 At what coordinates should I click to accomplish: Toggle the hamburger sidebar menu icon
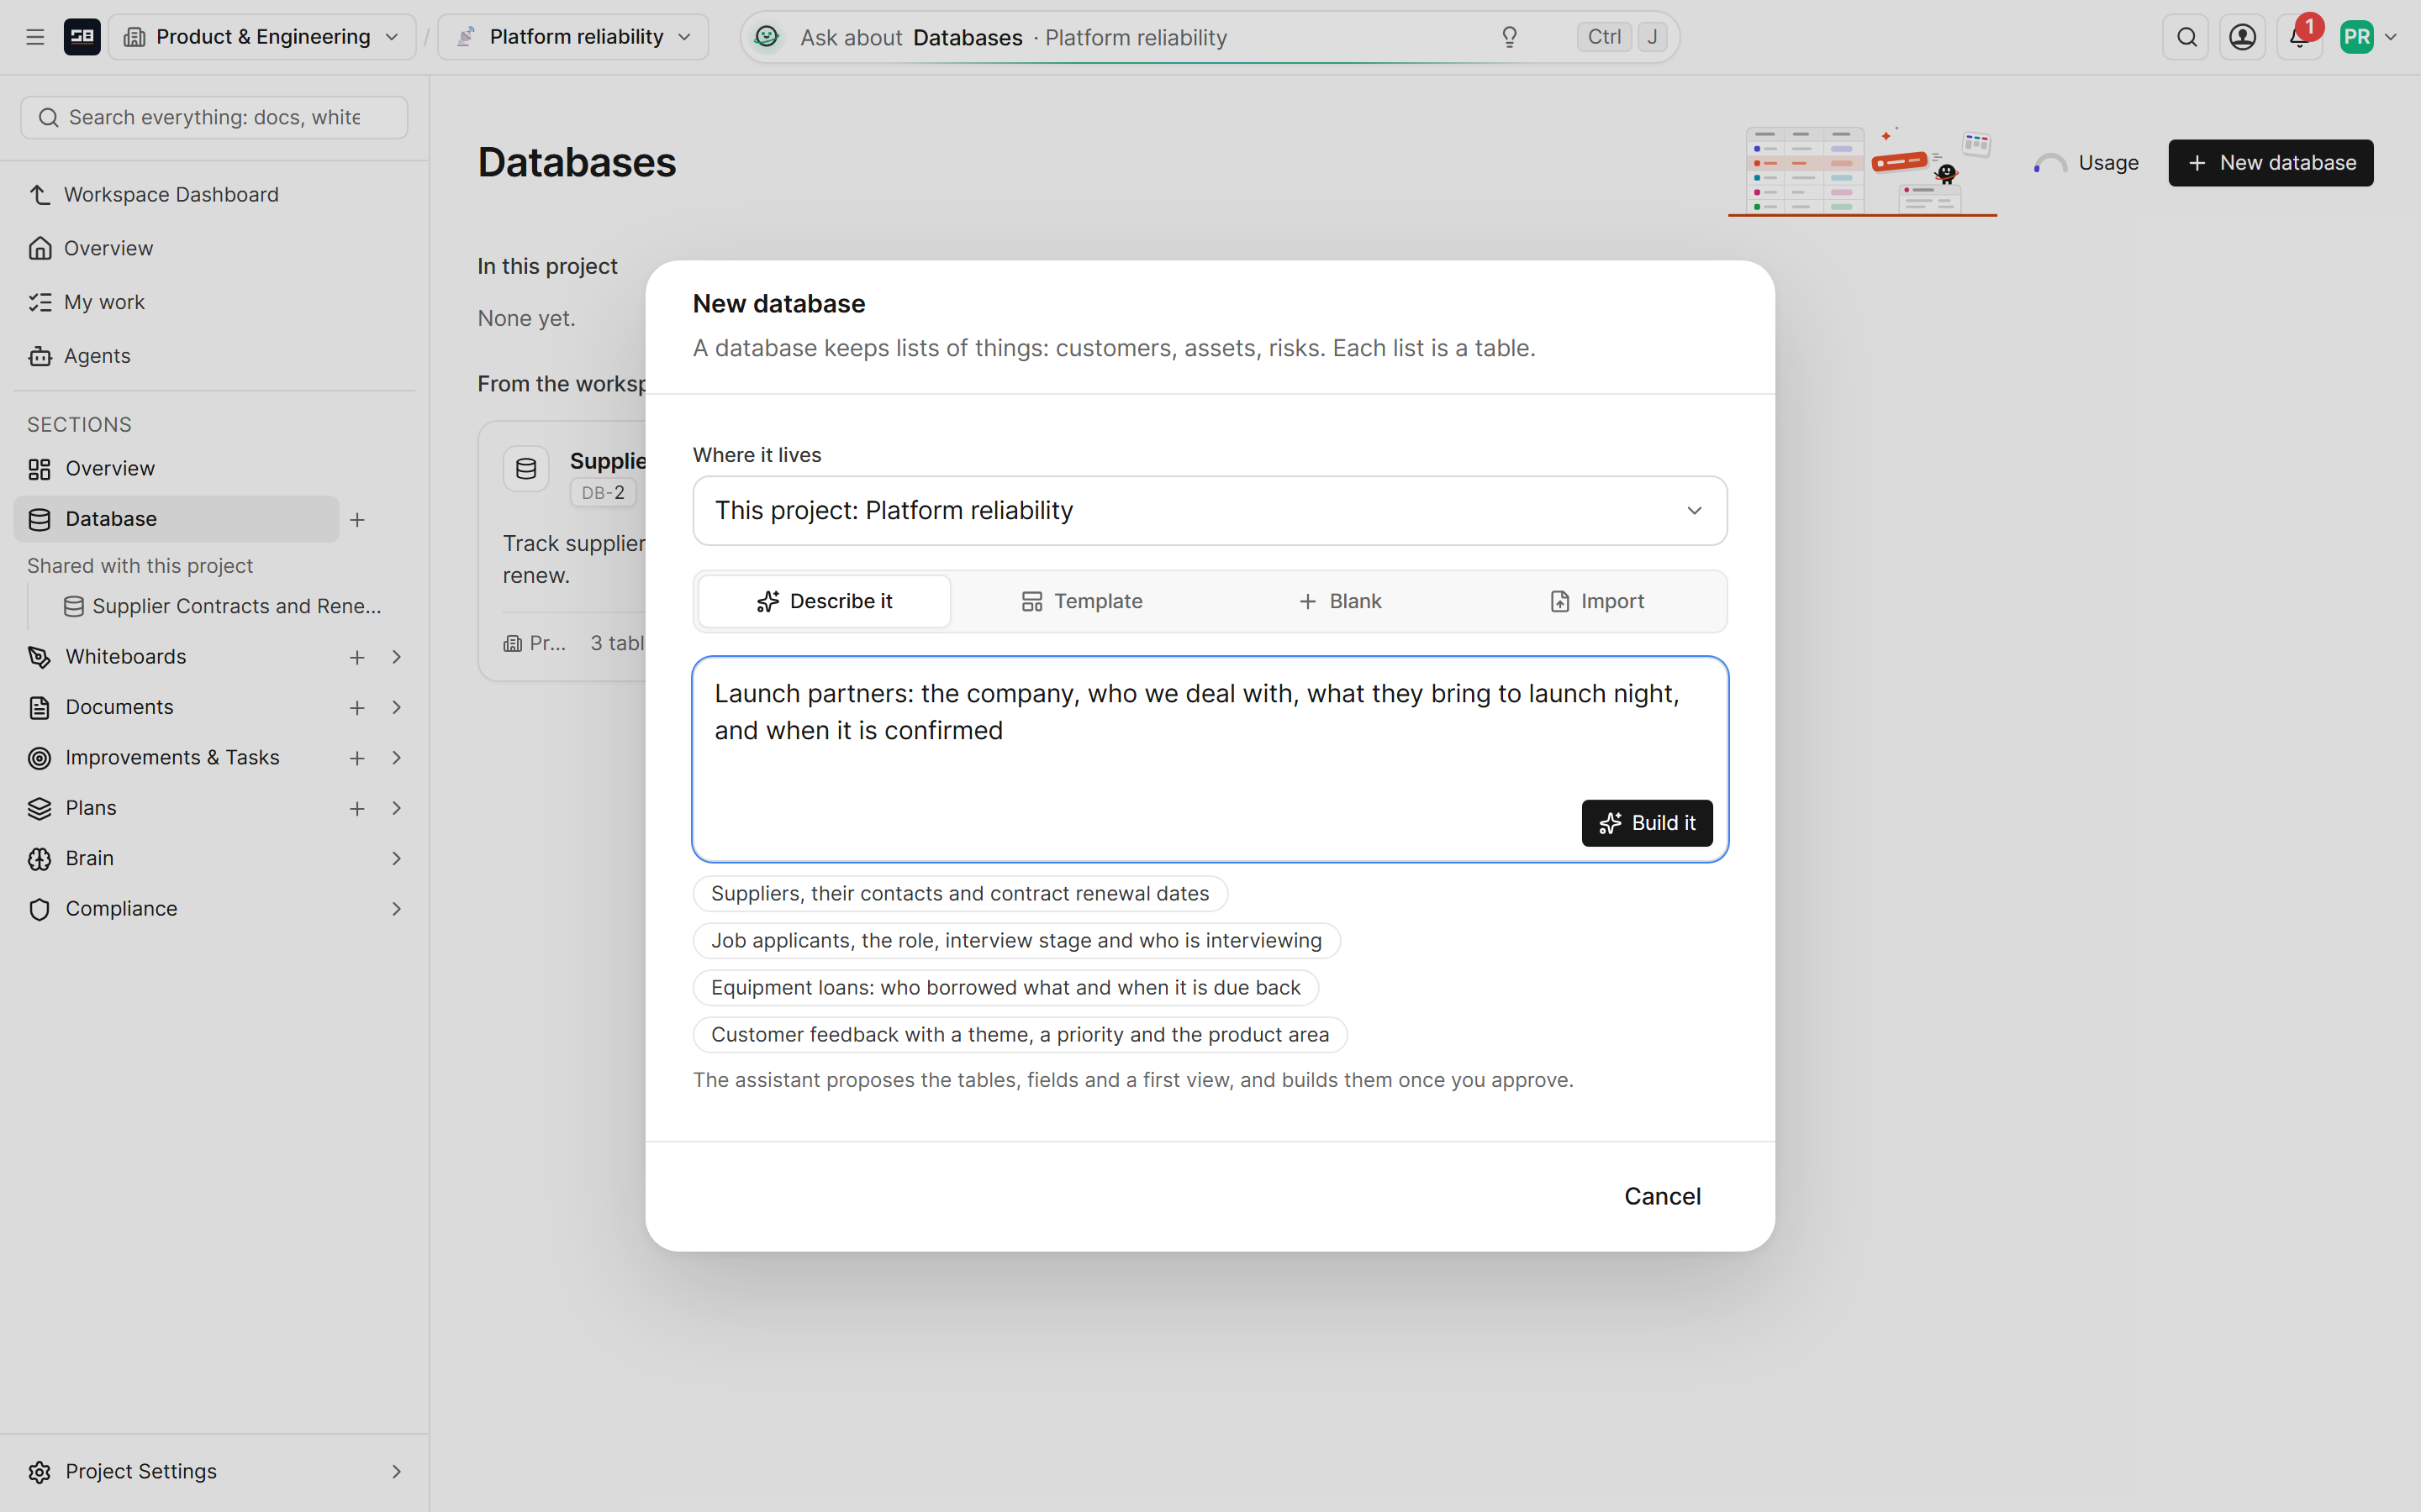coord(35,37)
